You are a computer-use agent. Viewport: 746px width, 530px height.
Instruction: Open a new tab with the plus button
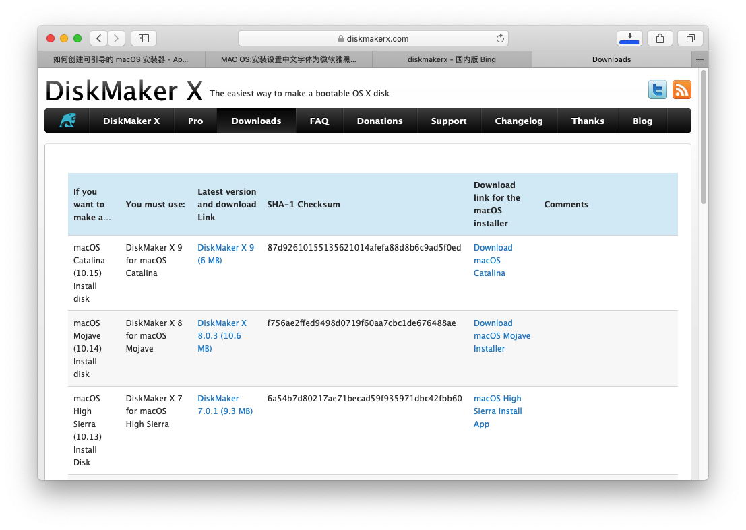tap(700, 59)
